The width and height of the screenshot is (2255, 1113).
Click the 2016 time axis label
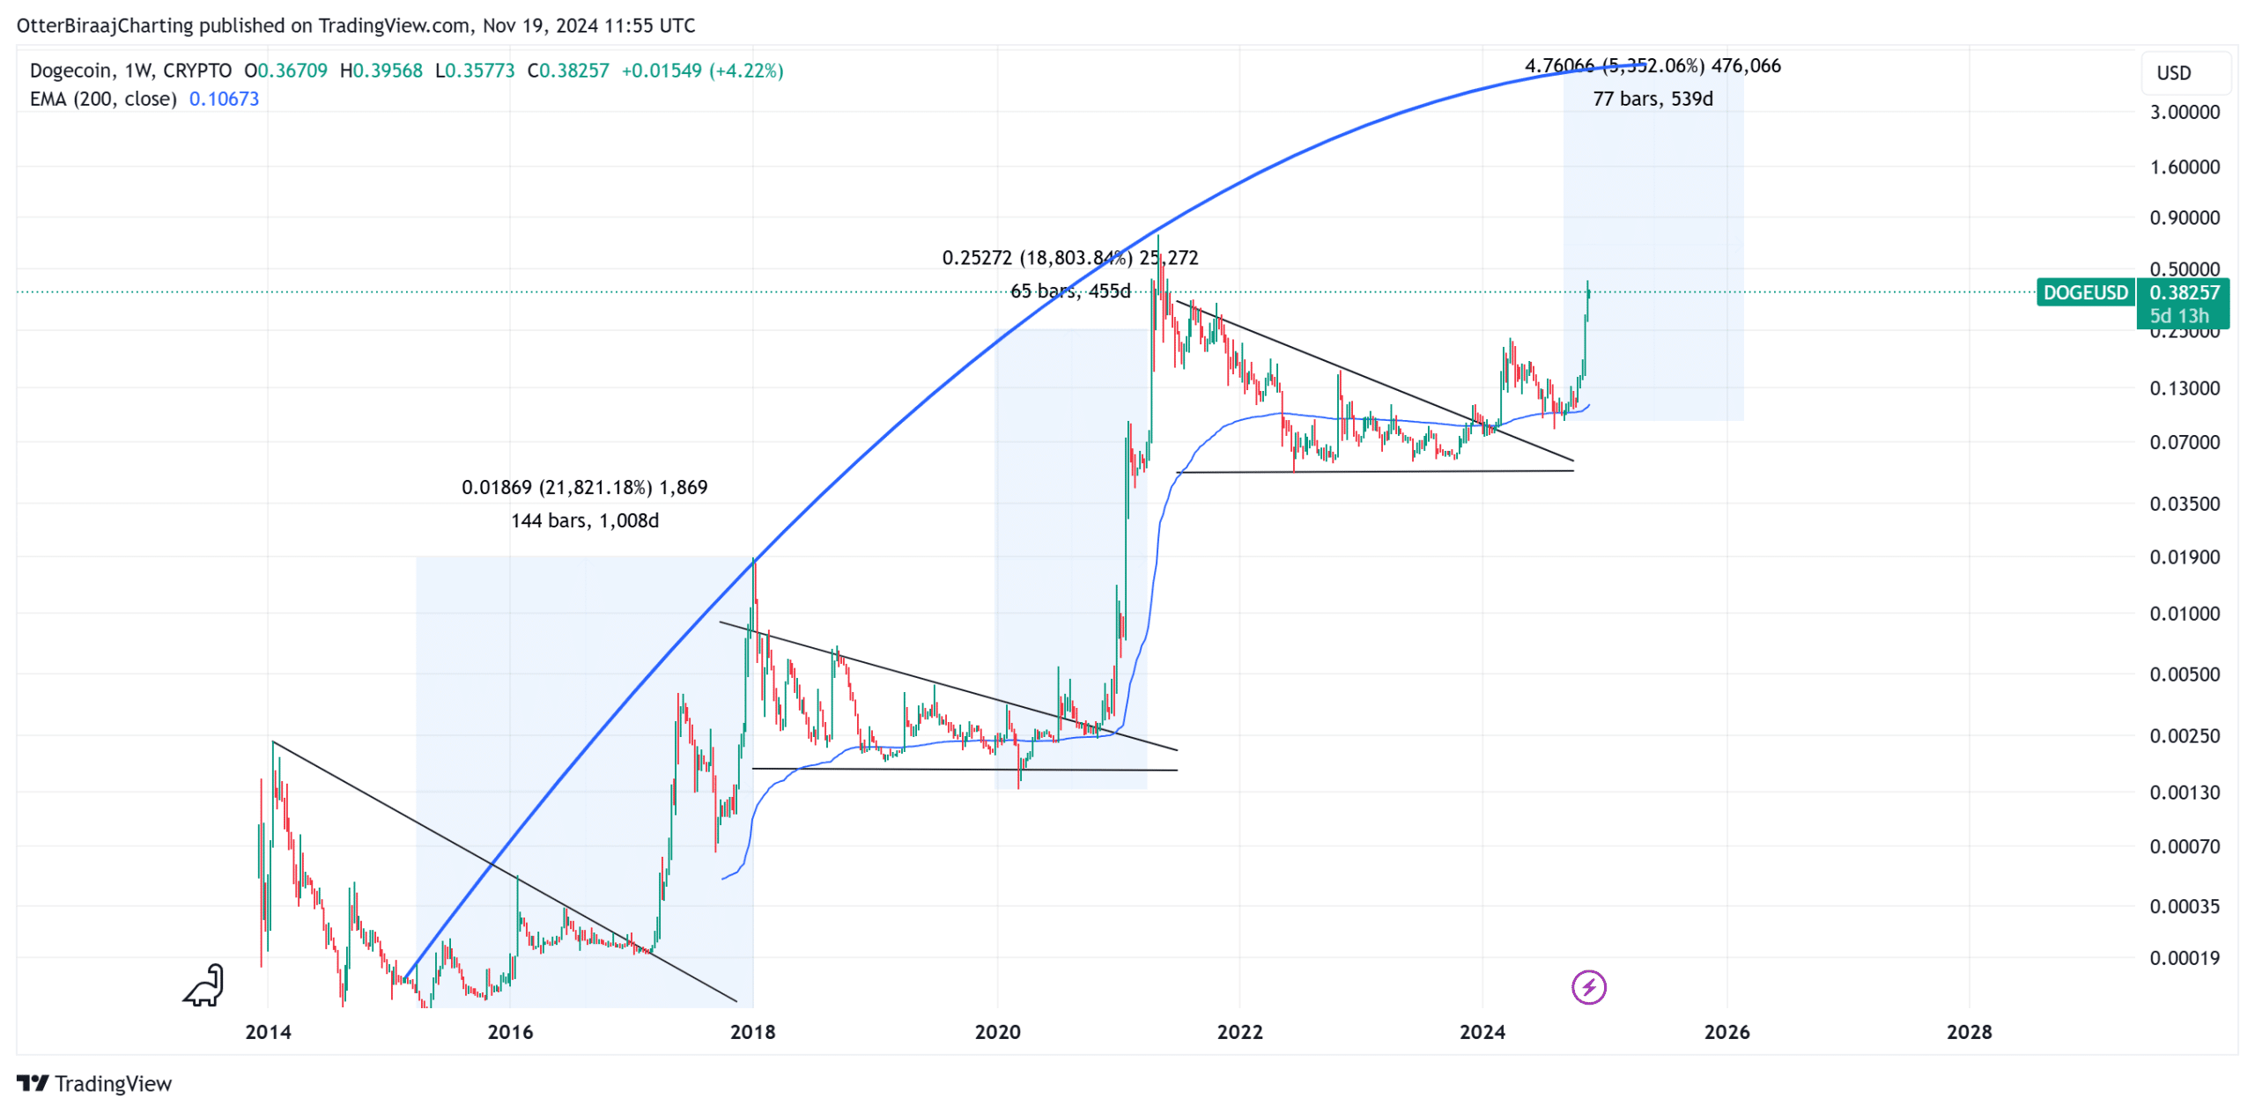[x=510, y=1031]
